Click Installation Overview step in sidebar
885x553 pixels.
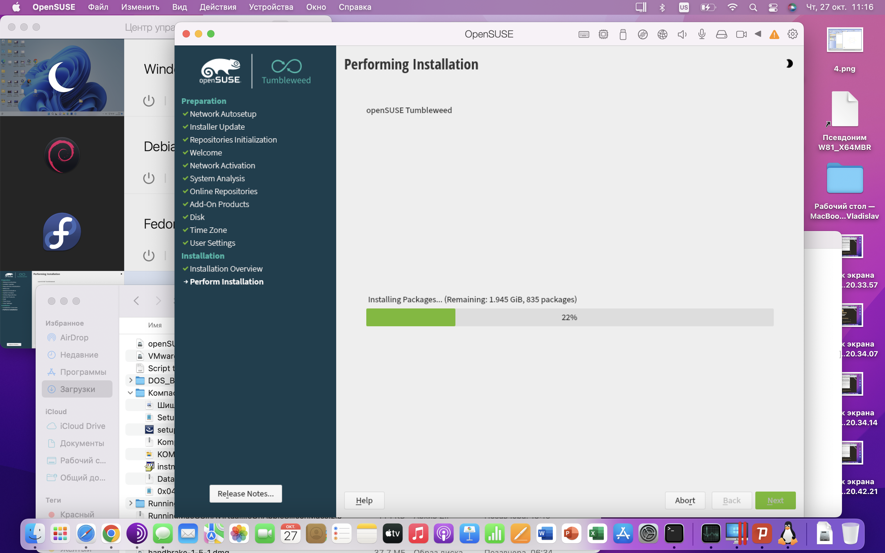click(x=226, y=269)
